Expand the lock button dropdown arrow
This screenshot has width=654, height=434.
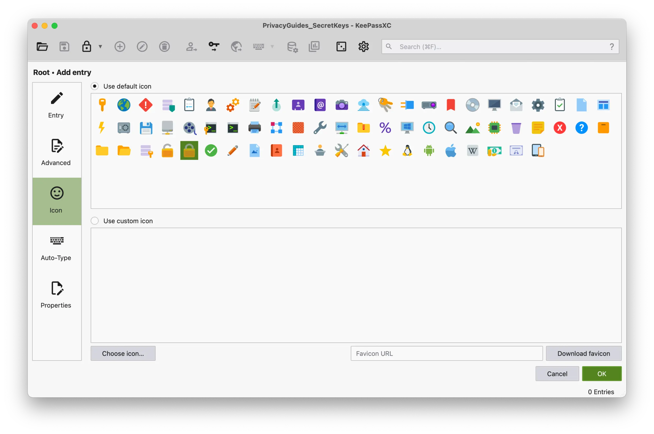(100, 47)
